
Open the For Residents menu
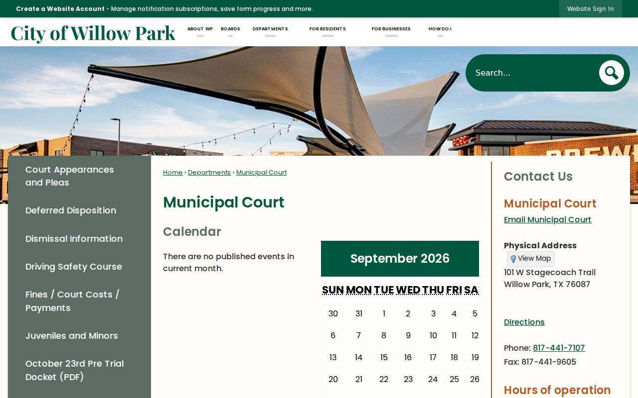pos(327,29)
